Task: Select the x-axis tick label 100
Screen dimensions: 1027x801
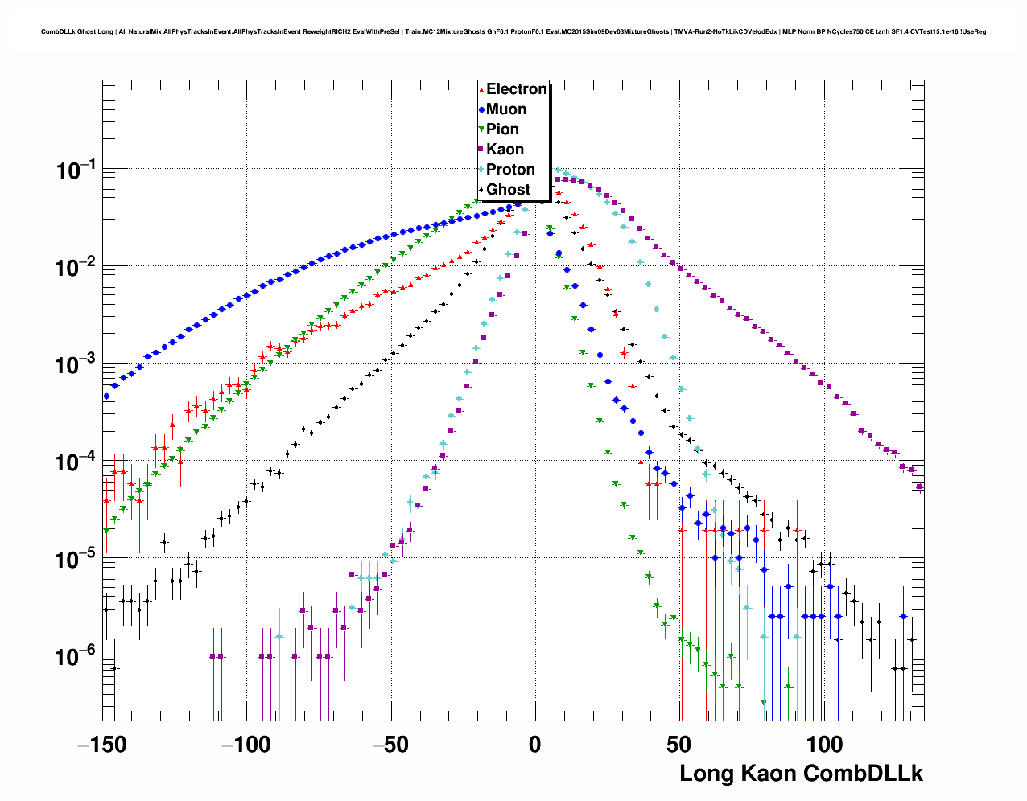Action: [x=823, y=745]
